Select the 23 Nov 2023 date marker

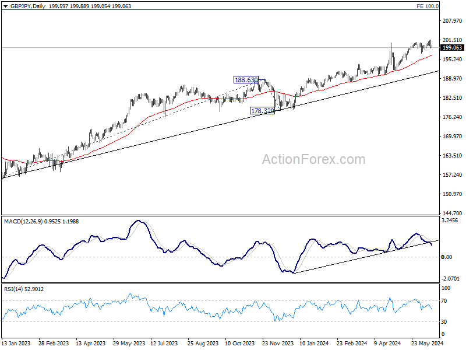pyautogui.click(x=278, y=343)
